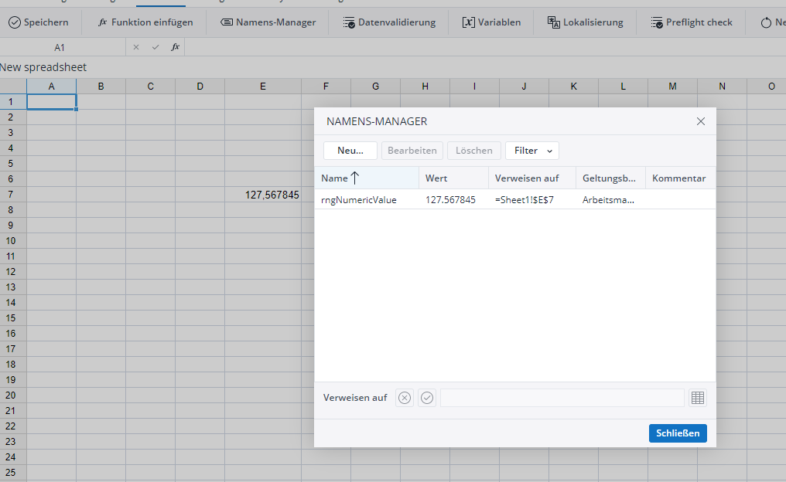This screenshot has height=482, width=786.
Task: Click the Speichern save icon
Action: tap(15, 22)
